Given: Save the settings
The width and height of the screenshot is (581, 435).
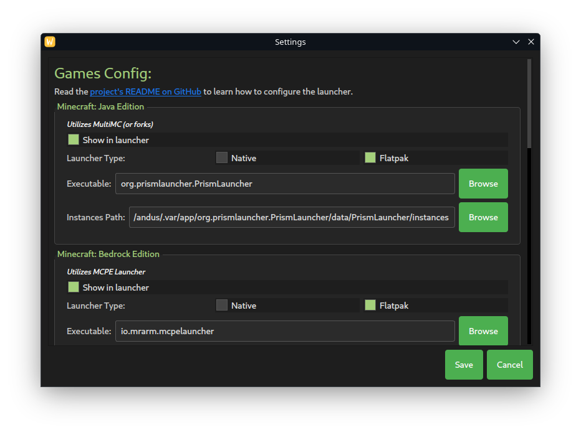Looking at the screenshot, I should 464,365.
